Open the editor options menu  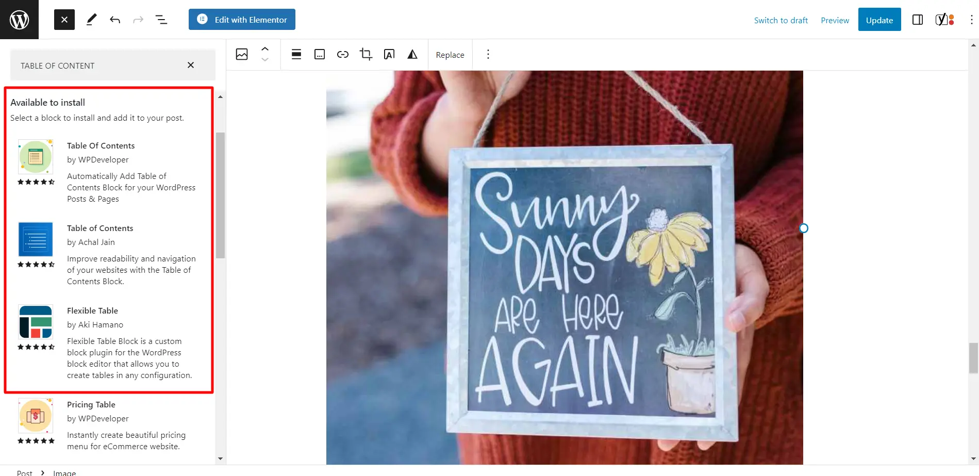coord(971,20)
